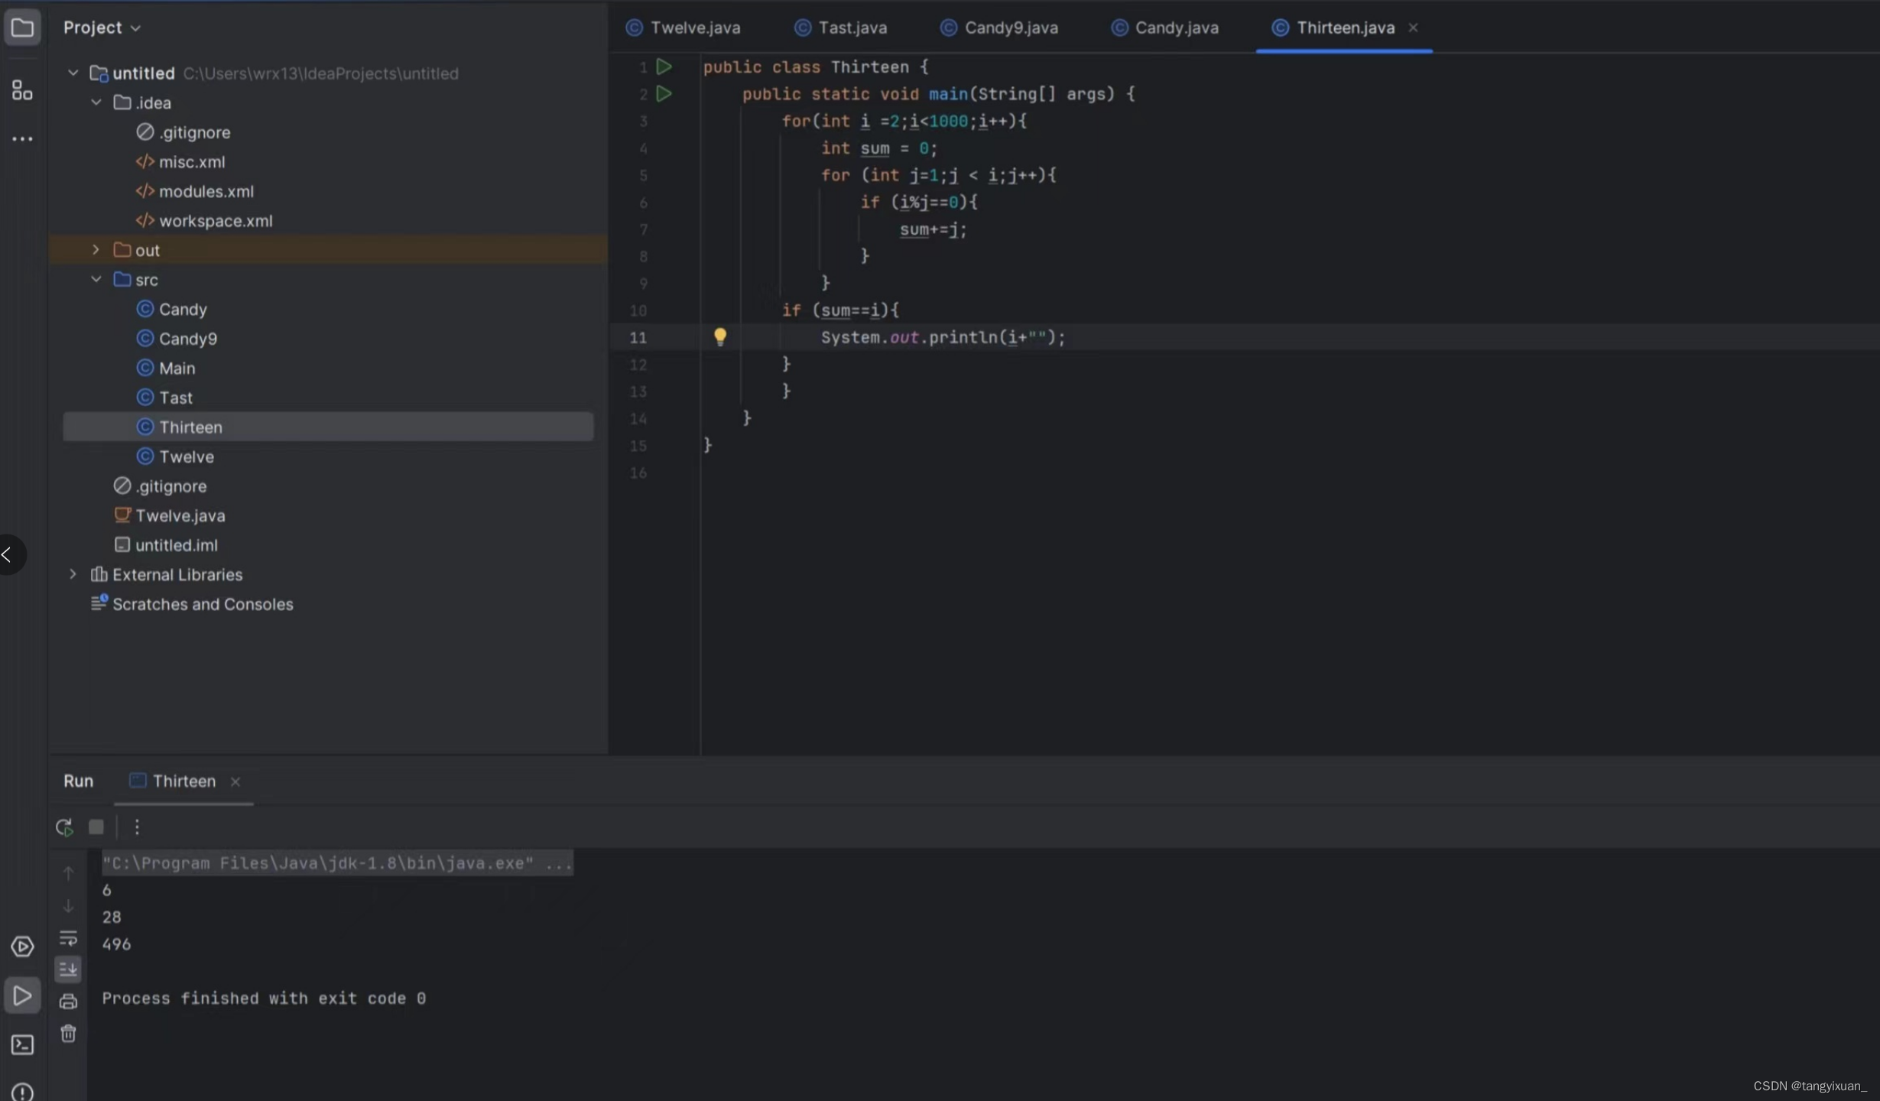1880x1101 pixels.
Task: Collapse the src folder
Action: tap(96, 279)
